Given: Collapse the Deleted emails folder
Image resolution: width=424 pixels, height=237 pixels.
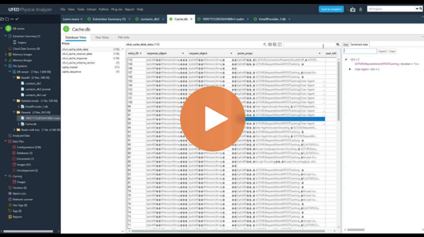Looking at the screenshot, I should tap(14, 101).
